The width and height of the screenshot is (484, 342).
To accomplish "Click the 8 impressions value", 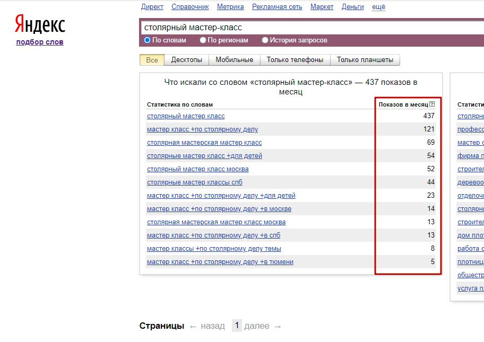I will 433,249.
